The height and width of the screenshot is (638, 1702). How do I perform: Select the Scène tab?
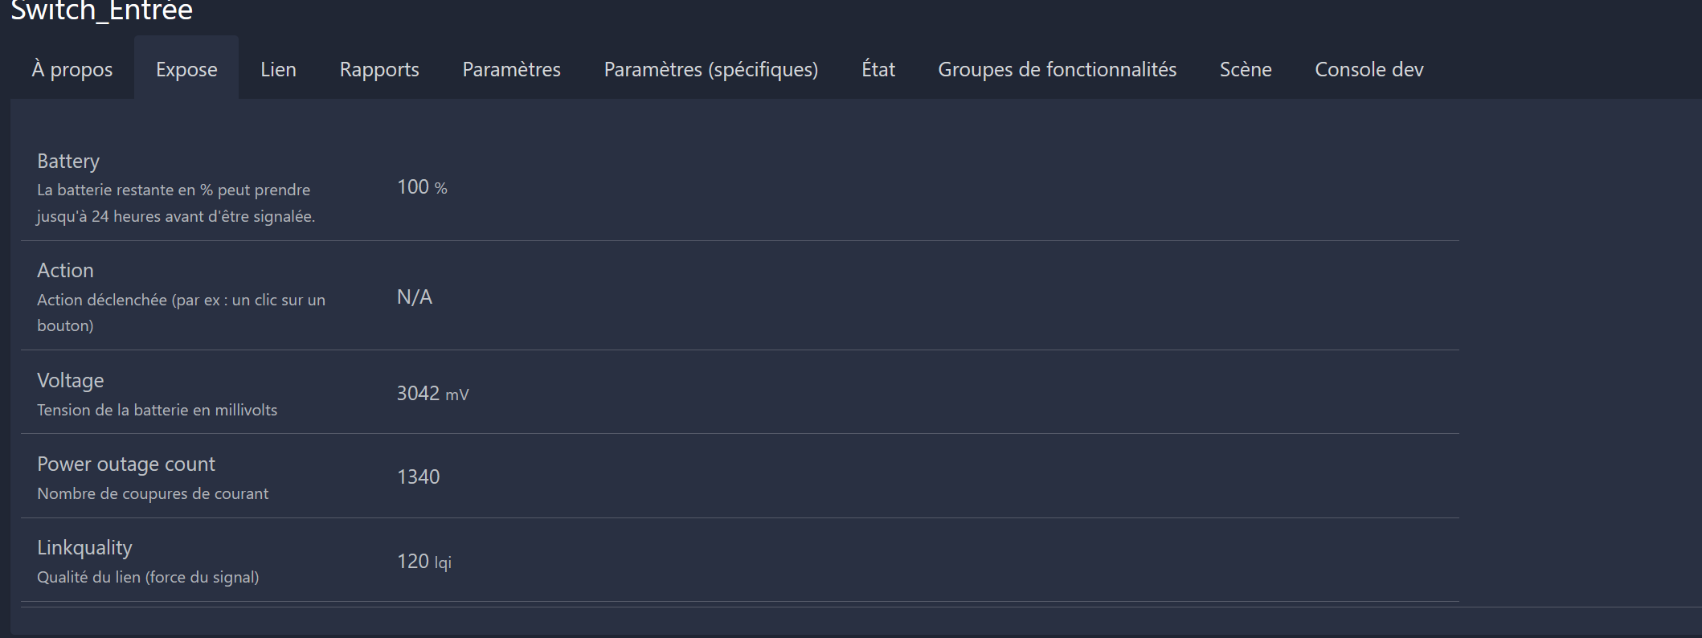[x=1246, y=69]
